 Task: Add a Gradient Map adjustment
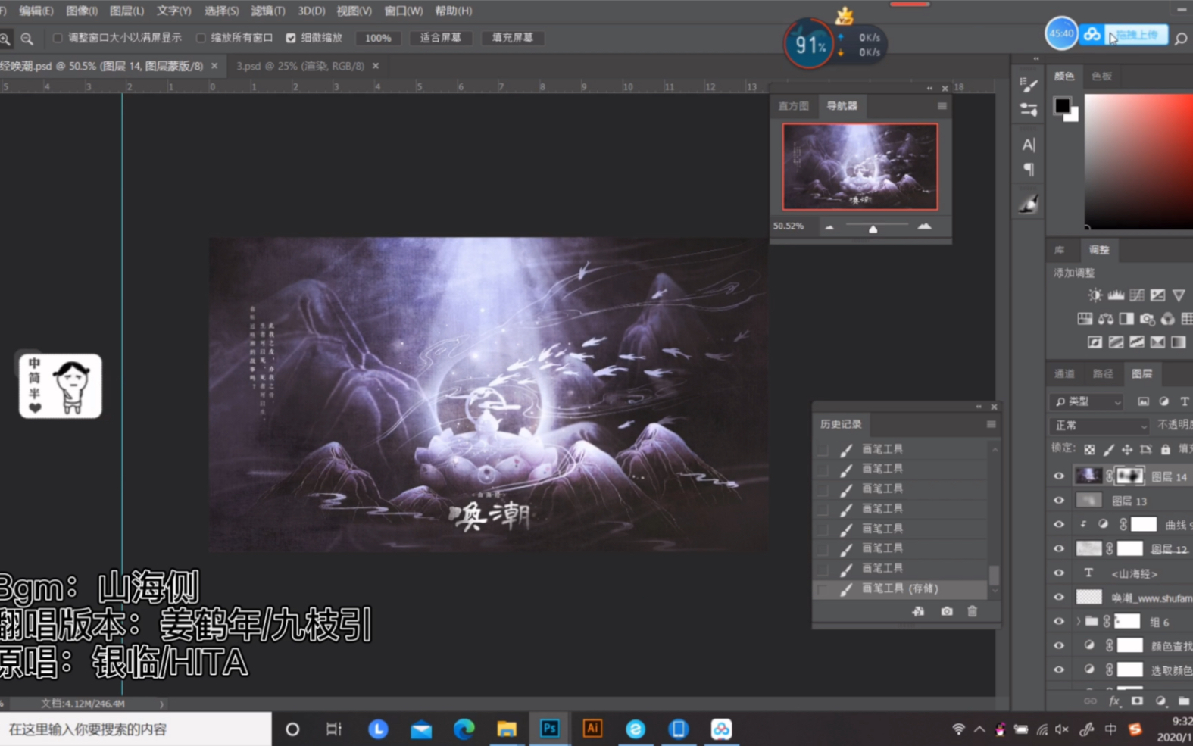[1179, 342]
